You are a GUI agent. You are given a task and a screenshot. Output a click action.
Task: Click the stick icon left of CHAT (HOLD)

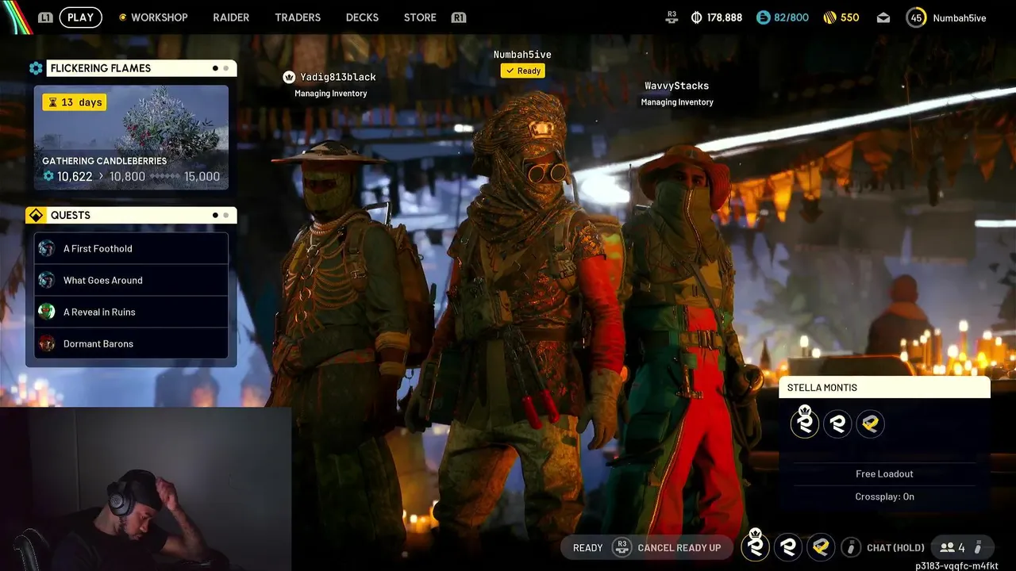coord(851,547)
